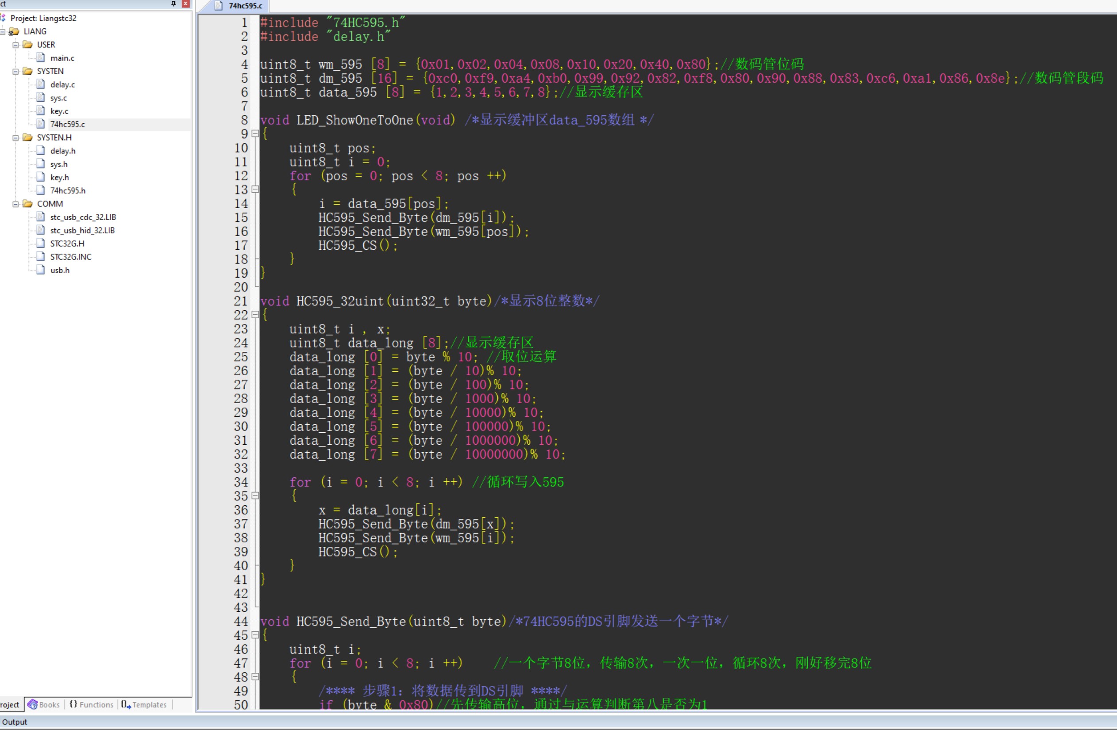Click the COMM folder icon
Viewport: 1117px width, 732px height.
[x=28, y=204]
